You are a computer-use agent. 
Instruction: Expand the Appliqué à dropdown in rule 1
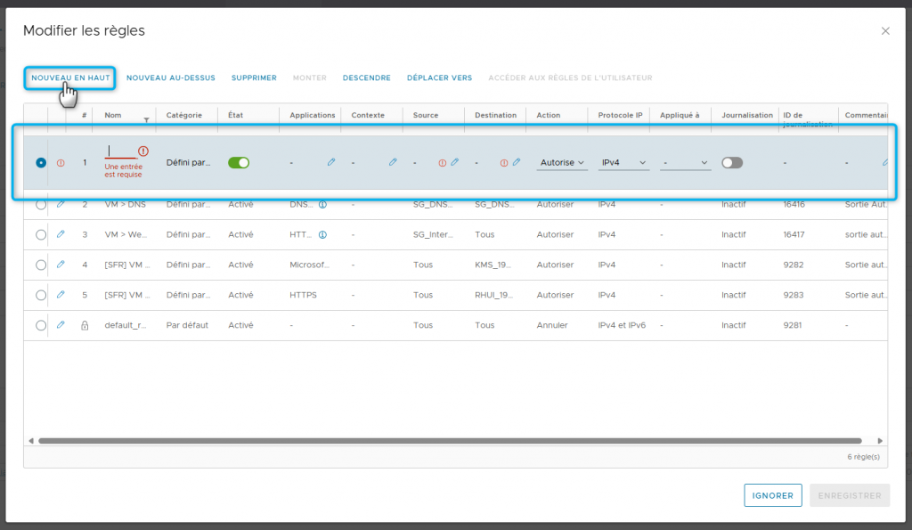(685, 163)
